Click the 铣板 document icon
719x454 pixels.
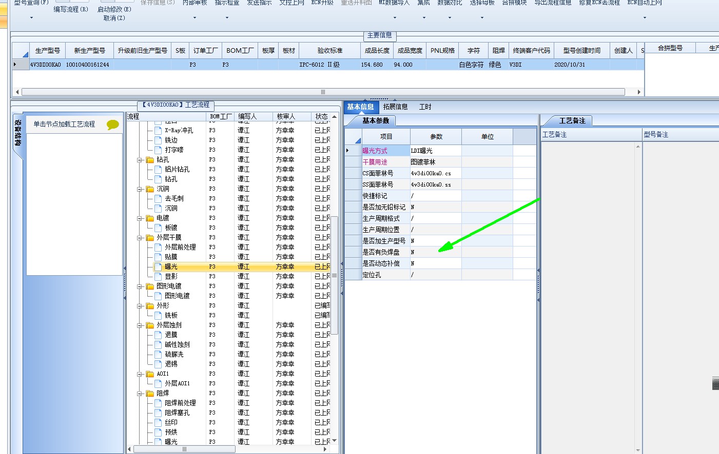coord(158,316)
